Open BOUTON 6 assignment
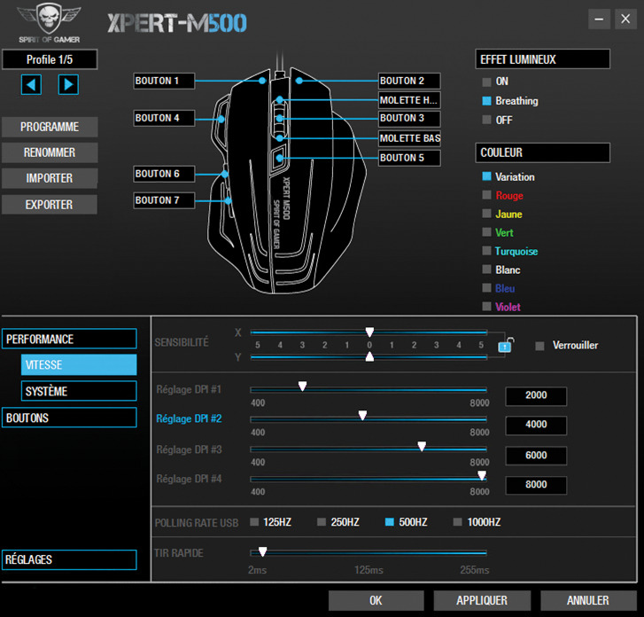 [x=164, y=174]
